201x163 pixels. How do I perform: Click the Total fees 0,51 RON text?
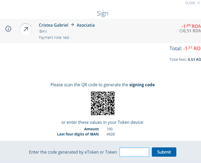[185, 60]
